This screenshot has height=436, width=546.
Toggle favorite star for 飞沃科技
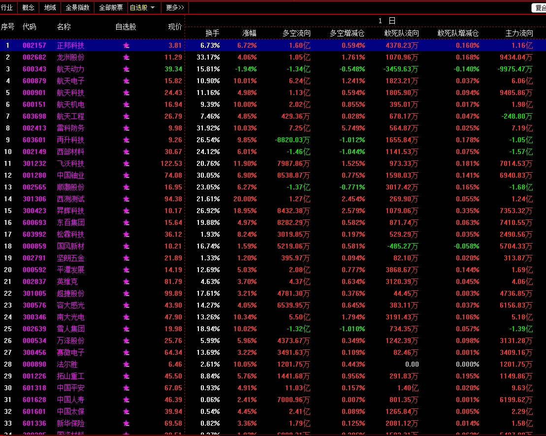pyautogui.click(x=126, y=164)
